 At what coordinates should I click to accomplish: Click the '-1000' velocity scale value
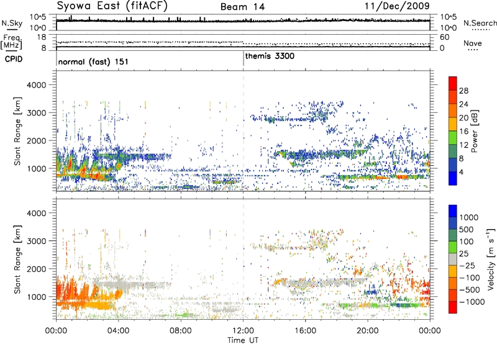tap(472, 302)
